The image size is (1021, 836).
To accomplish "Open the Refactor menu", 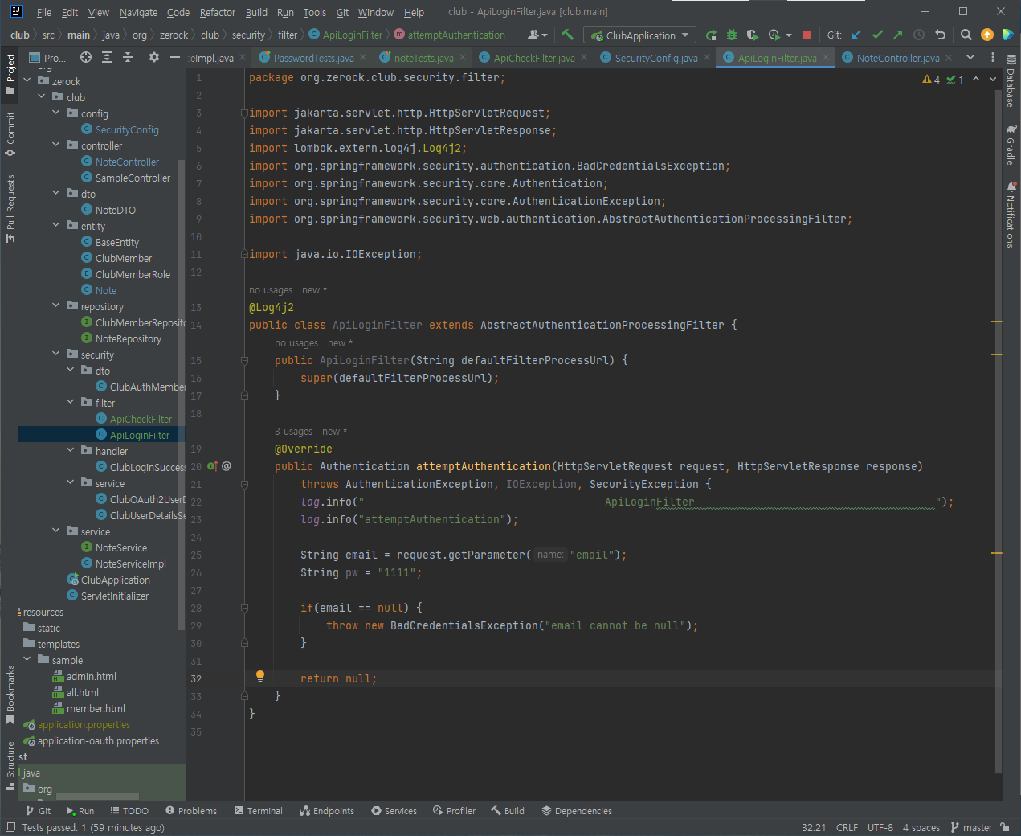I will point(218,12).
